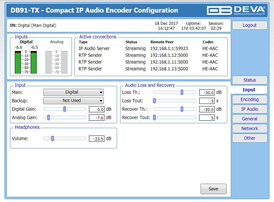This screenshot has height=202, width=274.
Task: Click remote peer 192.168.1.12:5000
Action: click(x=169, y=55)
